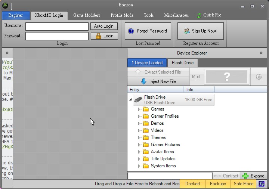Click the people icon on Sign Up Now
This screenshot has height=189, width=269.
(x=187, y=31)
